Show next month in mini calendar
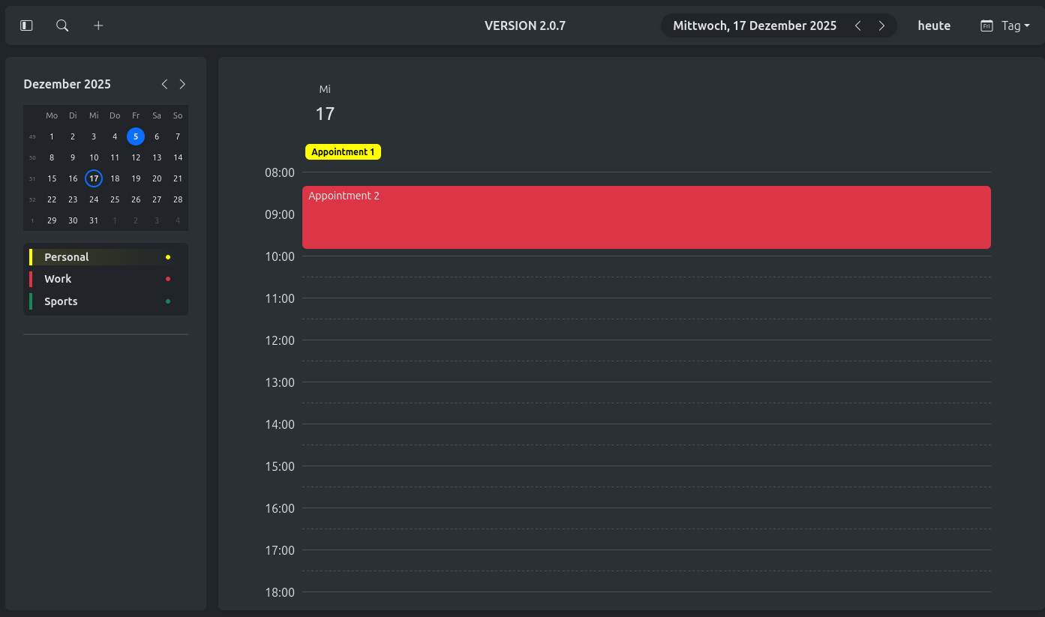The width and height of the screenshot is (1045, 617). (182, 84)
